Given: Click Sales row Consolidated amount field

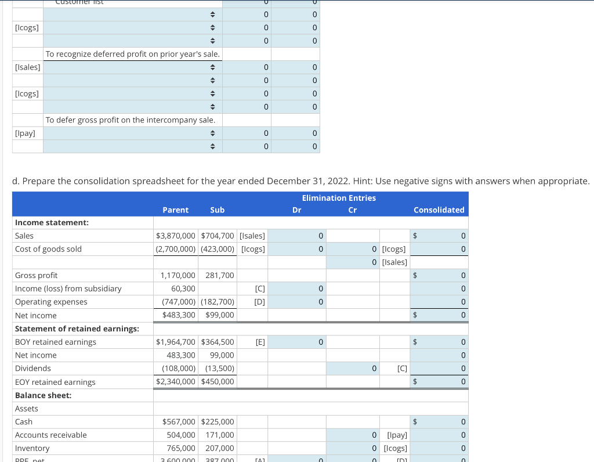Looking at the screenshot, I should coord(439,236).
